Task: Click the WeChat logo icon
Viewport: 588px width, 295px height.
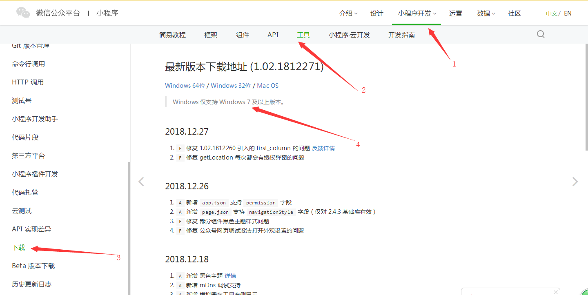Action: [x=22, y=12]
